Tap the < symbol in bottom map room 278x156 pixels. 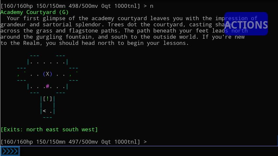(44, 111)
